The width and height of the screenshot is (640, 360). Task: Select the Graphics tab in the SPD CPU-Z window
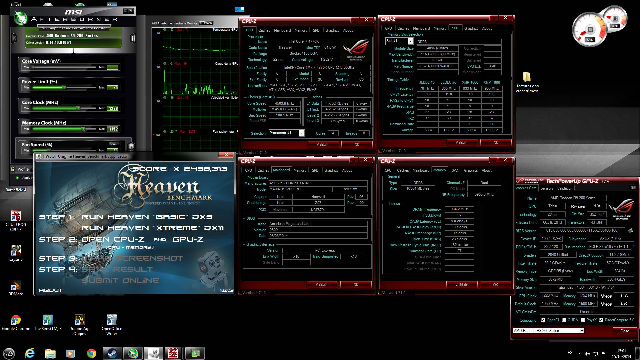point(471,28)
